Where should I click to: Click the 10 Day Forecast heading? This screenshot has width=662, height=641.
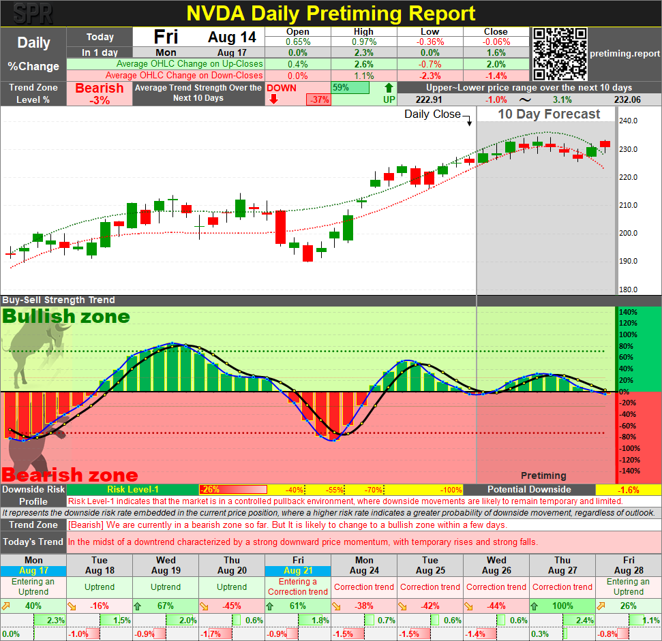549,114
